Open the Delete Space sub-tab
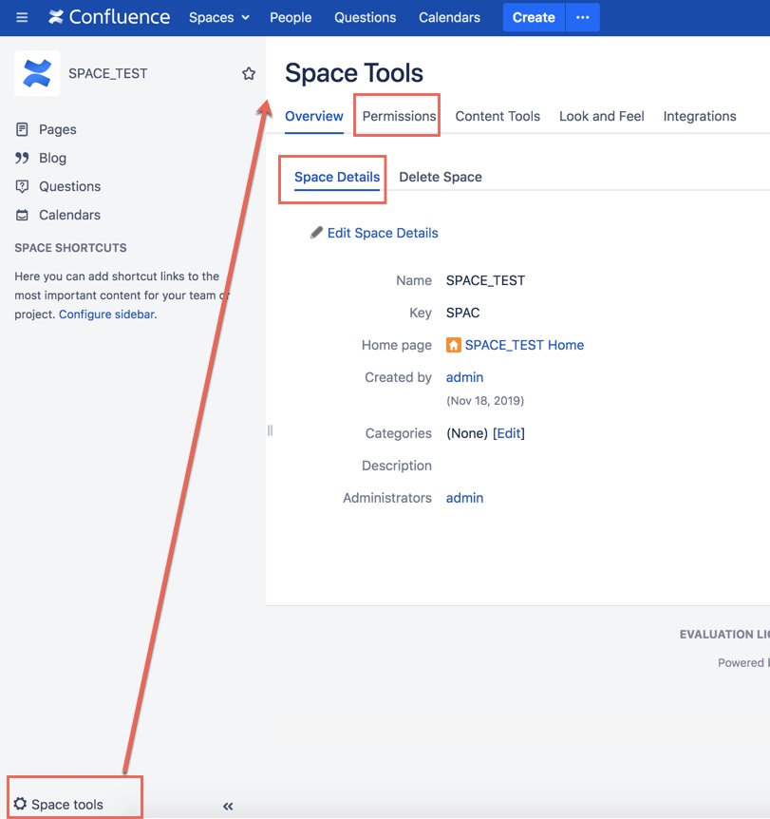The height and width of the screenshot is (819, 770). 441,177
